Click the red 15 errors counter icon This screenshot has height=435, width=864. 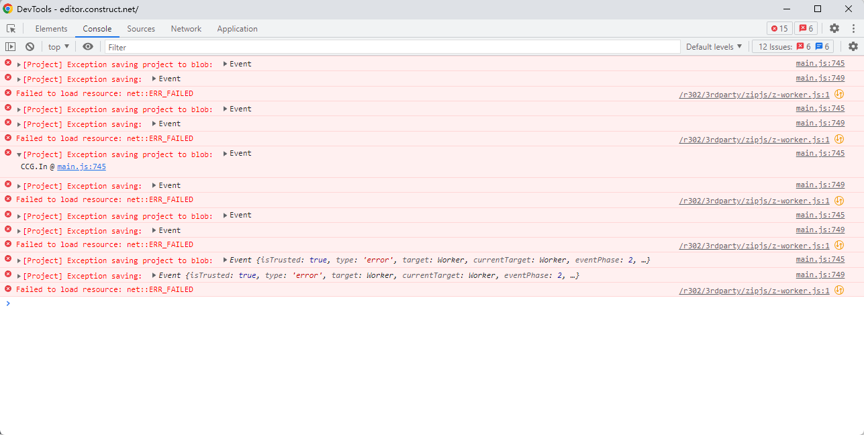779,28
